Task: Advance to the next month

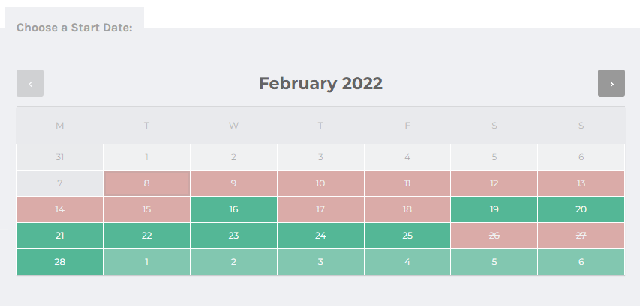Action: tap(611, 83)
